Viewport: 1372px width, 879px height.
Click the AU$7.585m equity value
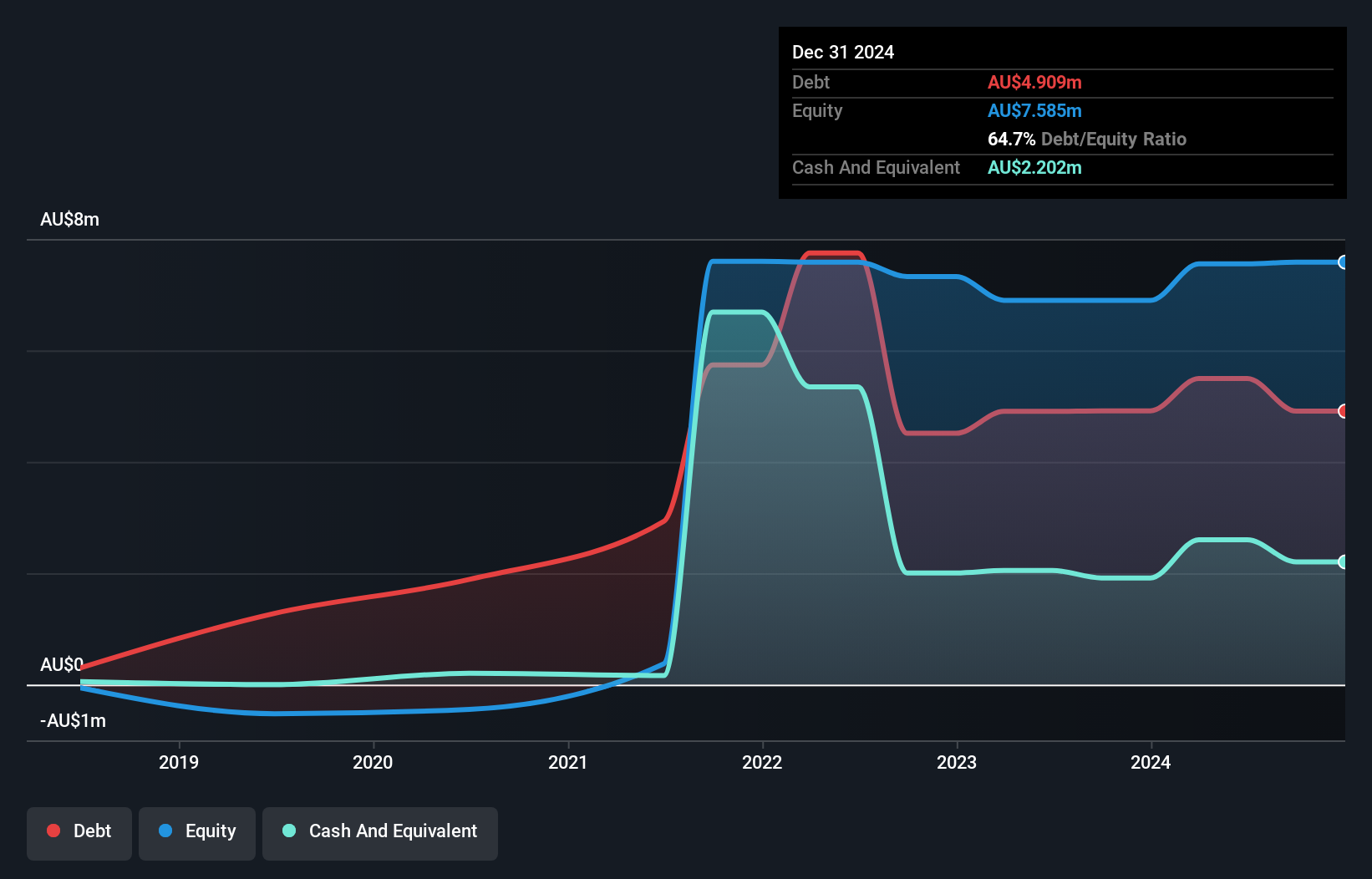1034,110
